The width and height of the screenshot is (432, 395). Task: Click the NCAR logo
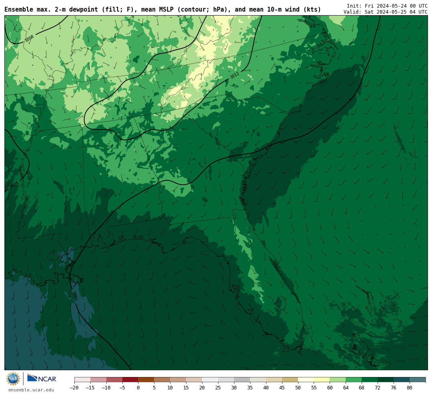pos(42,378)
